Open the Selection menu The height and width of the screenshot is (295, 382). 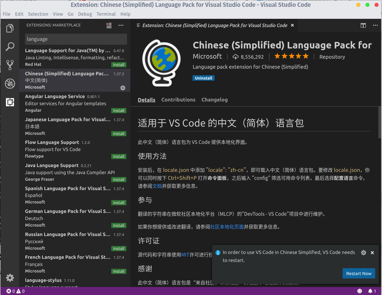coord(38,14)
